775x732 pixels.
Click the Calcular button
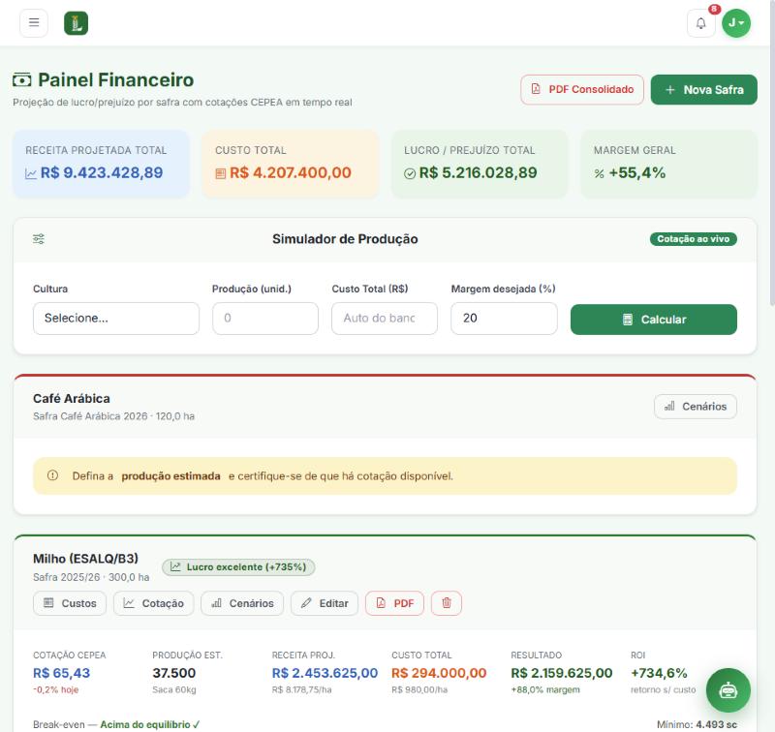(653, 320)
